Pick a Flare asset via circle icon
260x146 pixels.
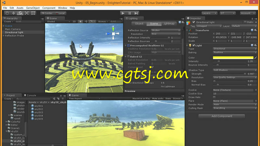point(256,101)
